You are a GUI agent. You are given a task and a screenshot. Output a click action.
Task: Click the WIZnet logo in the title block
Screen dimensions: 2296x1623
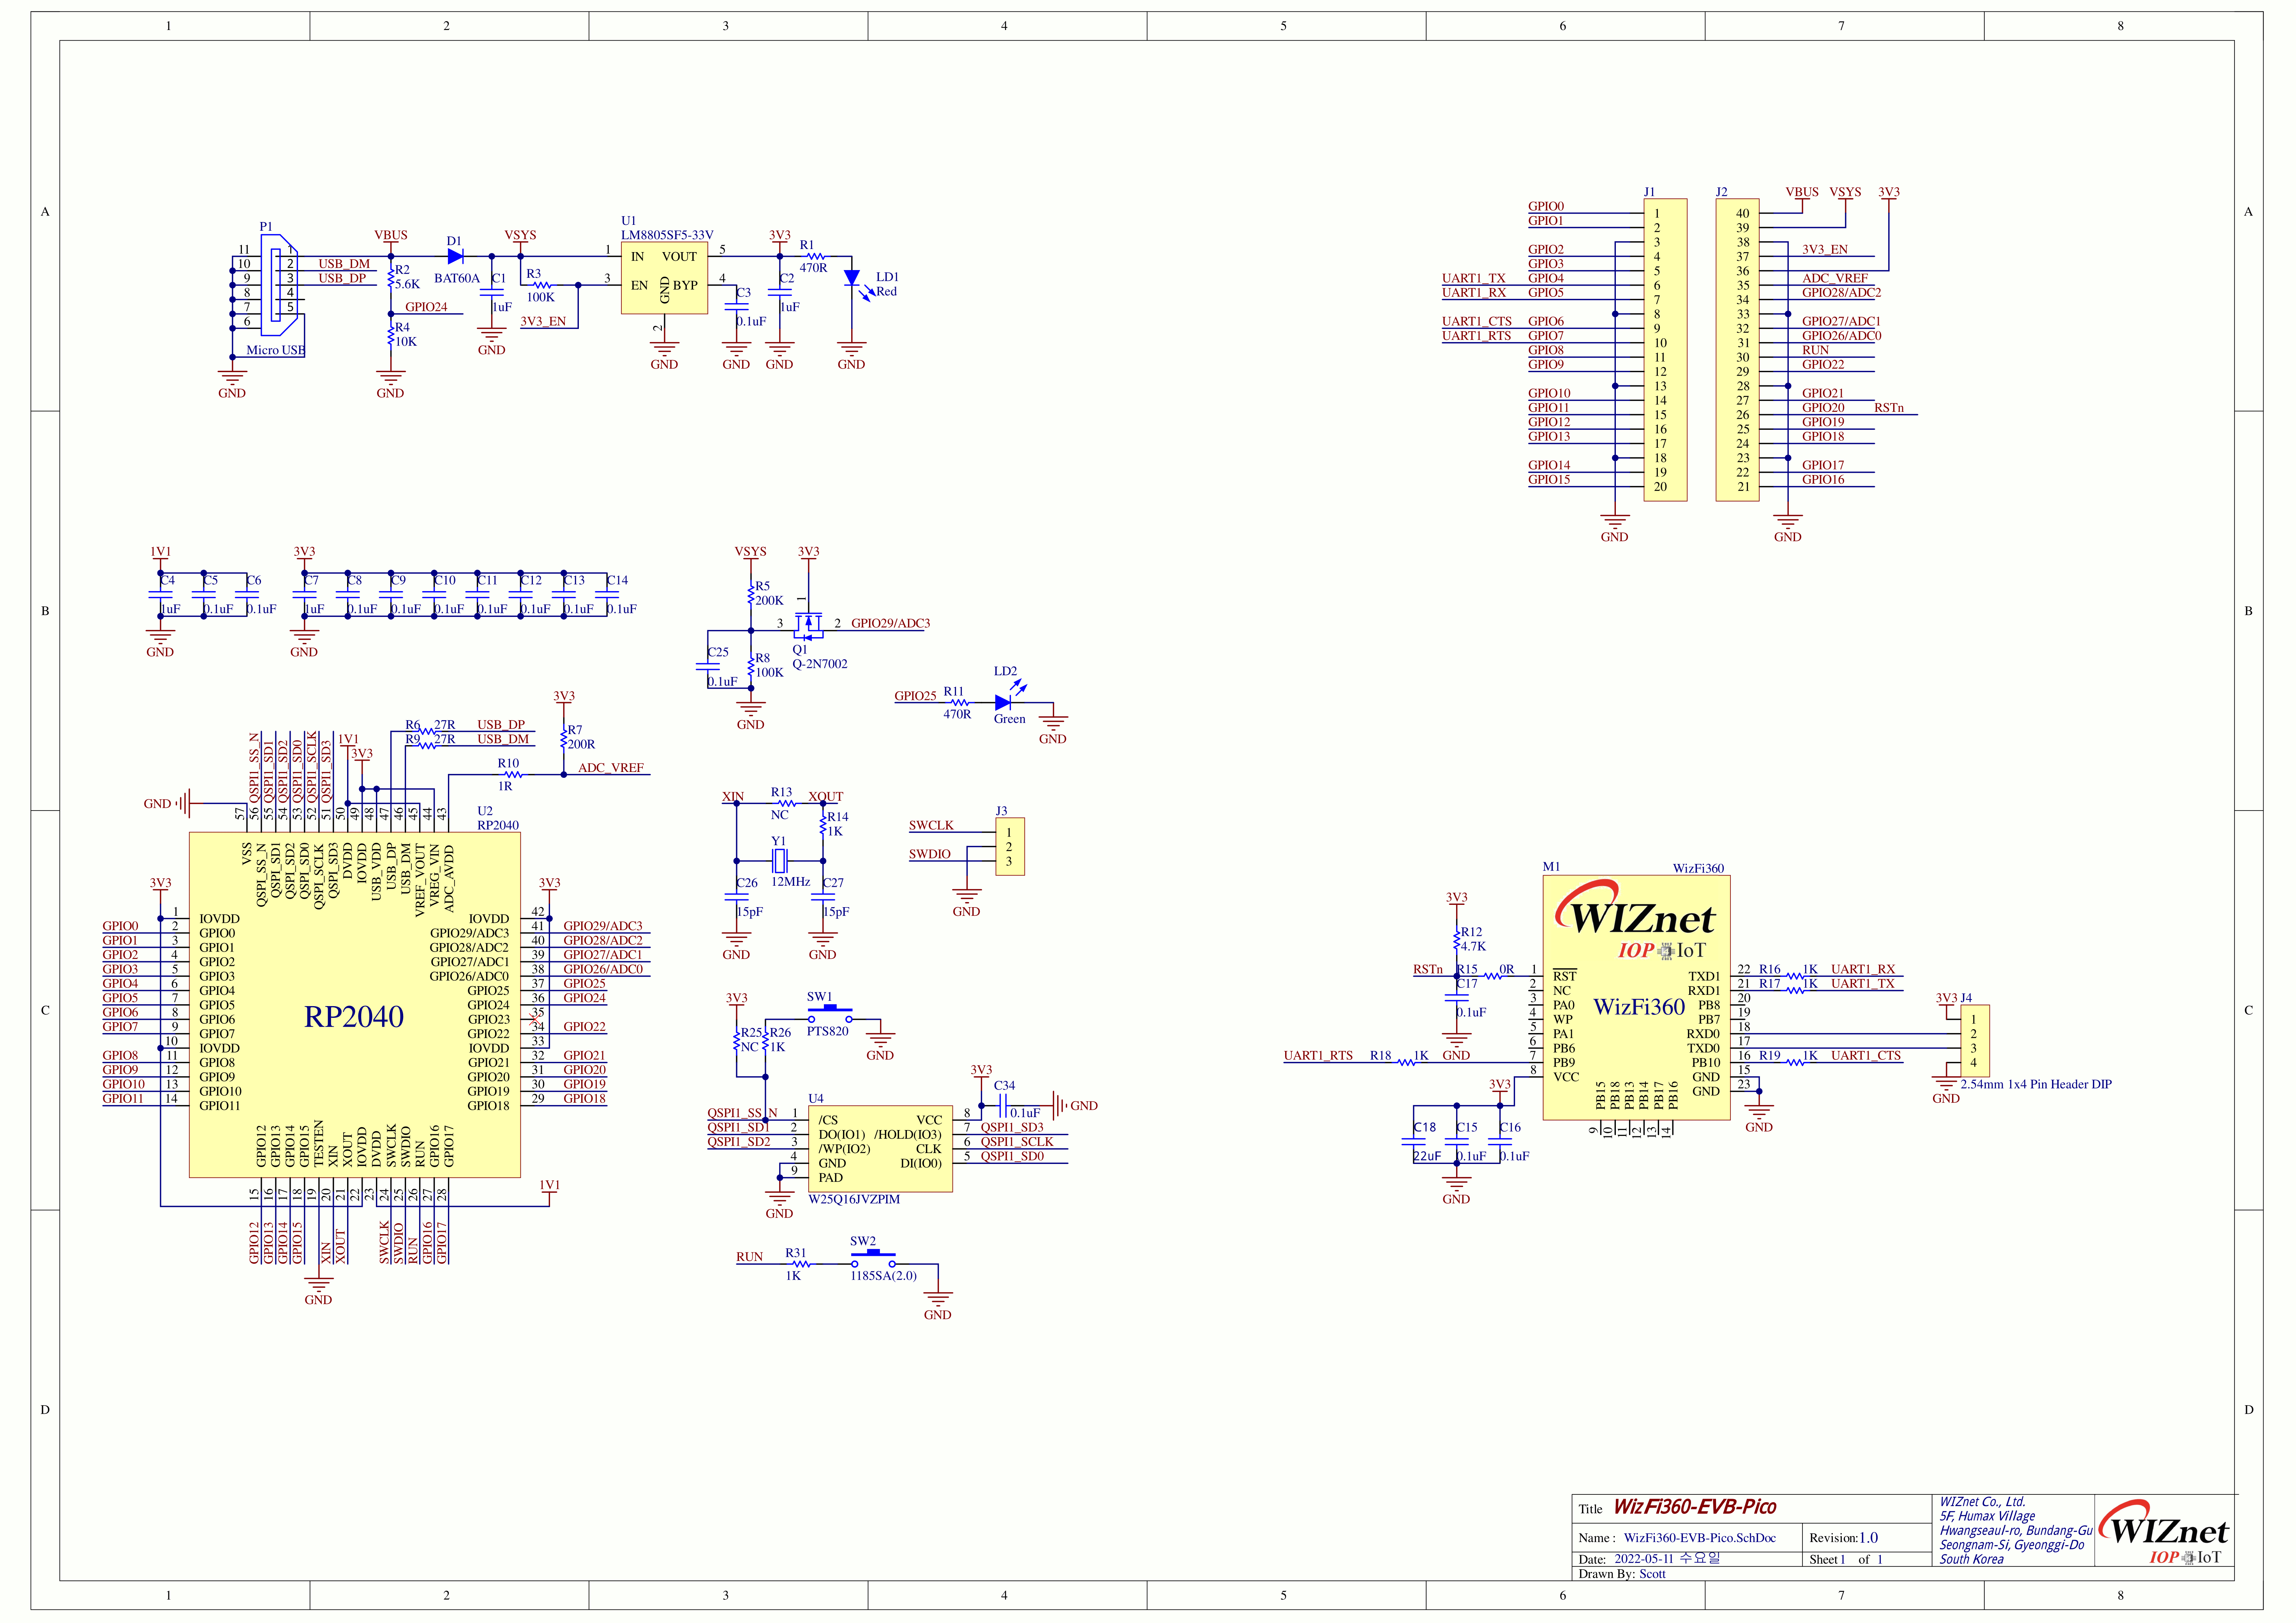click(2163, 1532)
